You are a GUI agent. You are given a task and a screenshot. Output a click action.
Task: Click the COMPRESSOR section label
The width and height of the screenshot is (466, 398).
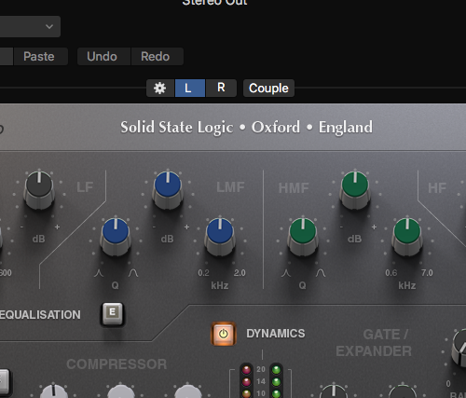pyautogui.click(x=116, y=364)
